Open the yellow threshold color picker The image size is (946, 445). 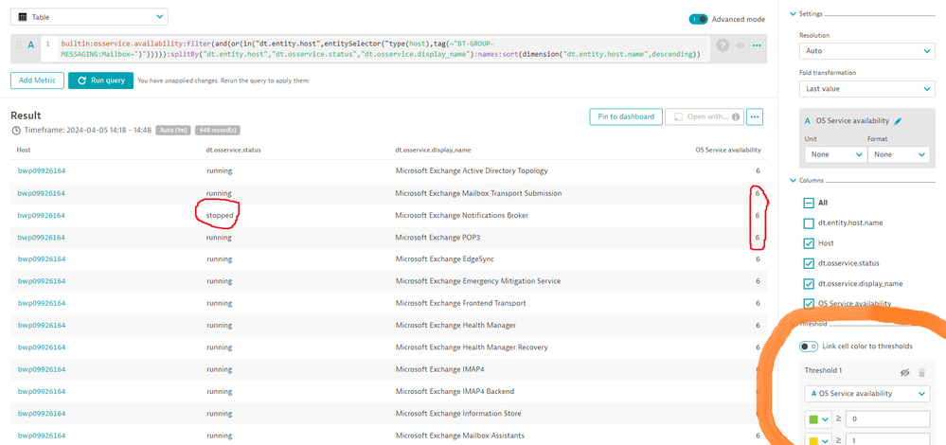tap(818, 440)
